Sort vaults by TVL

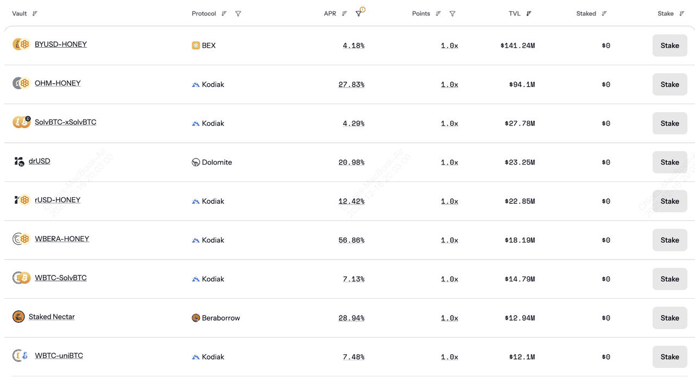(x=528, y=14)
